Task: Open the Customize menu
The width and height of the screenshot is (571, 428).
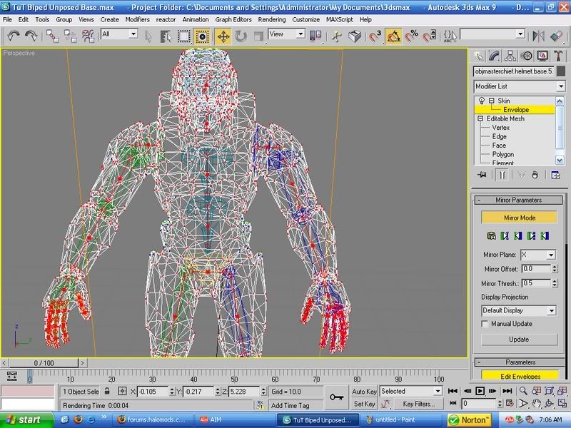Action: [x=306, y=20]
